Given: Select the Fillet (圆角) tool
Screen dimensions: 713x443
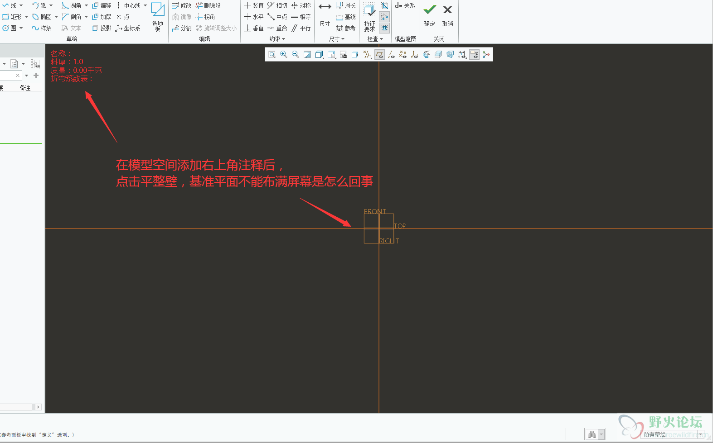Looking at the screenshot, I should point(72,5).
